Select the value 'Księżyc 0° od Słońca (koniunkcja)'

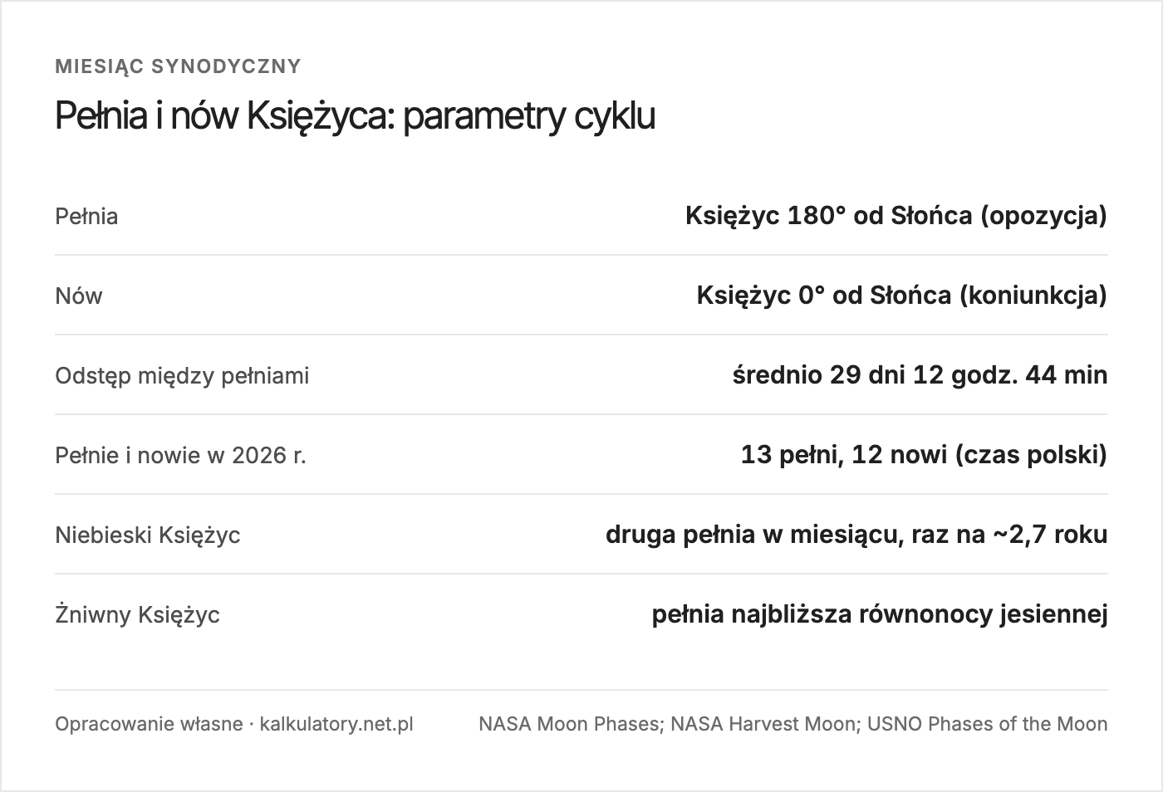pyautogui.click(x=902, y=296)
